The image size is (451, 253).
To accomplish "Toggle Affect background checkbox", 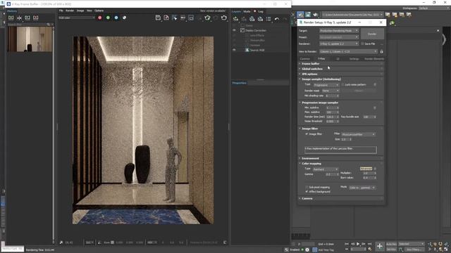I will click(x=307, y=191).
